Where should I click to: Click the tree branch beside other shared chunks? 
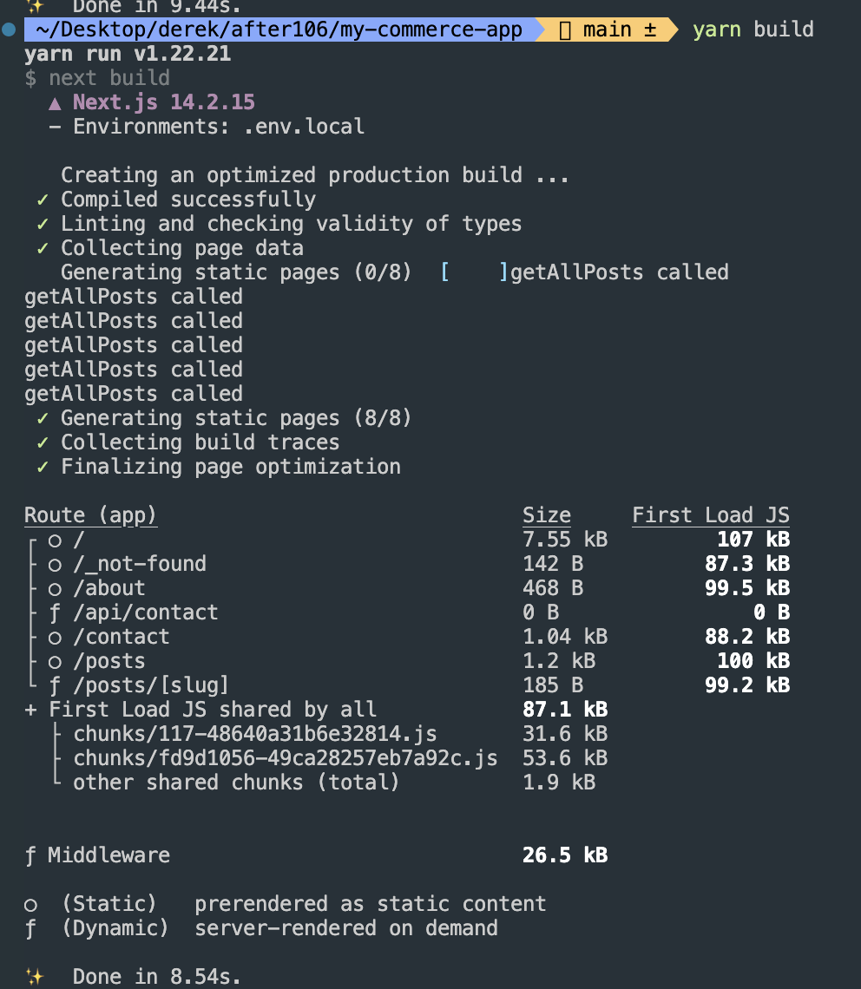56,780
